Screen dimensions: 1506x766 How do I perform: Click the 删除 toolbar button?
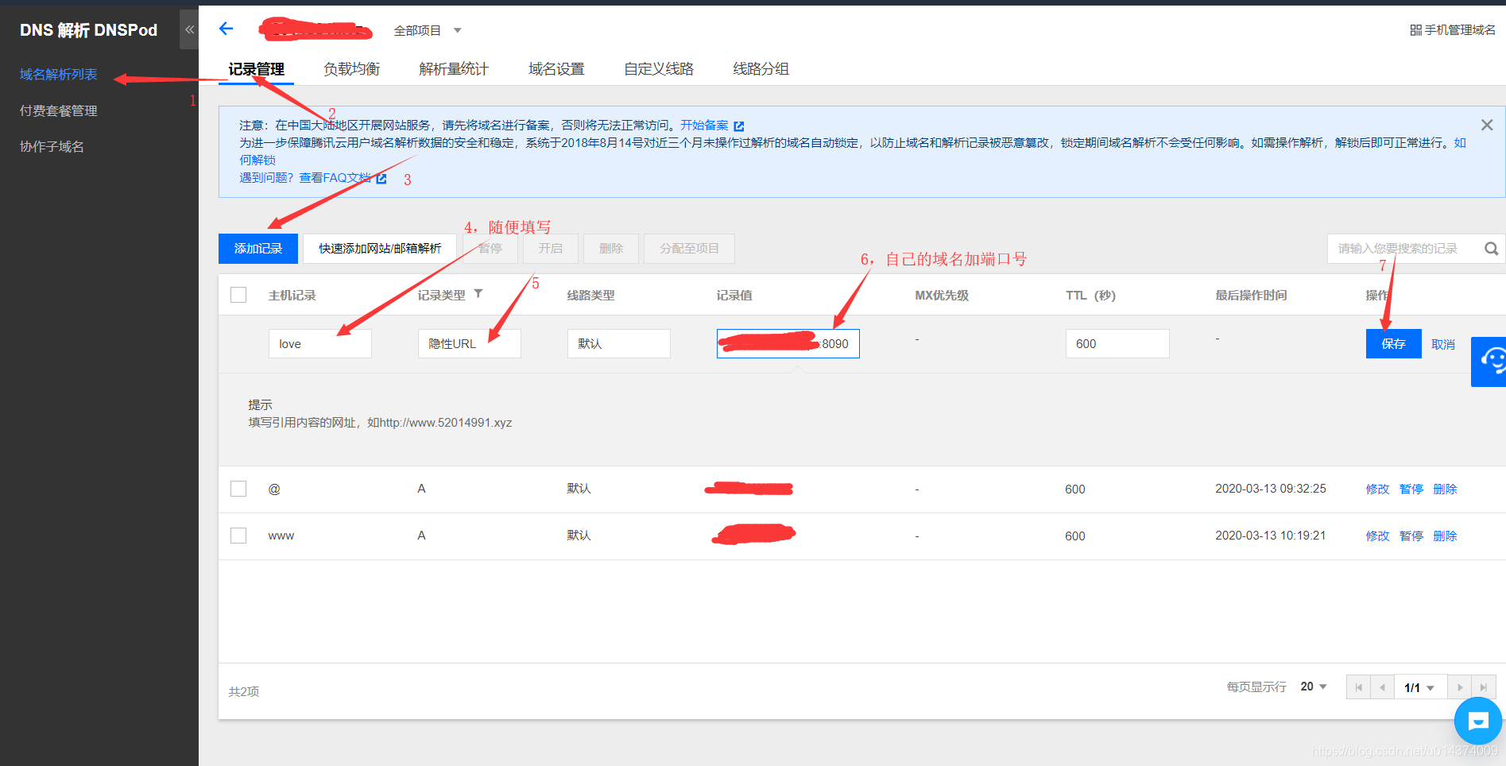click(611, 249)
